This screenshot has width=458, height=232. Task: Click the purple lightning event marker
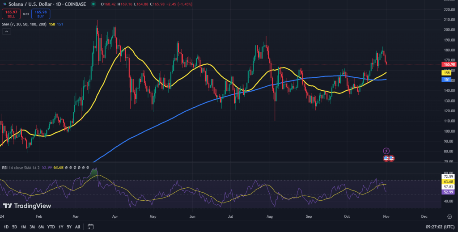[386, 151]
